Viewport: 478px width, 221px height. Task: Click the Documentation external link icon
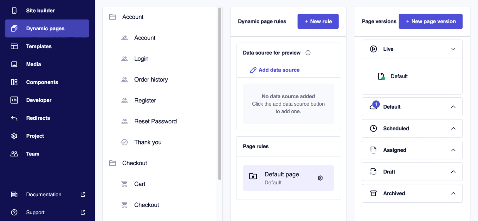83,194
